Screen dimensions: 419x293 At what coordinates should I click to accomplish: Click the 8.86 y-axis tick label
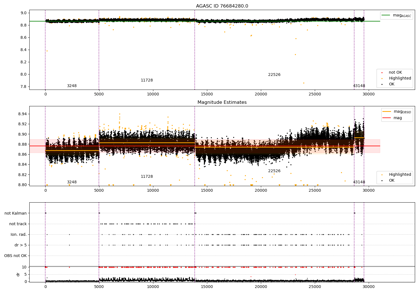pyautogui.click(x=23, y=155)
